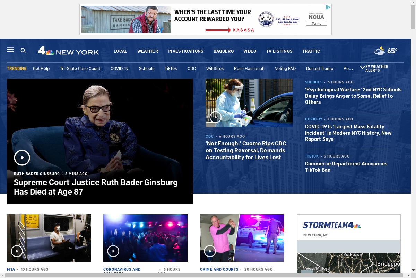Open the 65° current temperature
This screenshot has height=278, width=416.
tap(392, 51)
